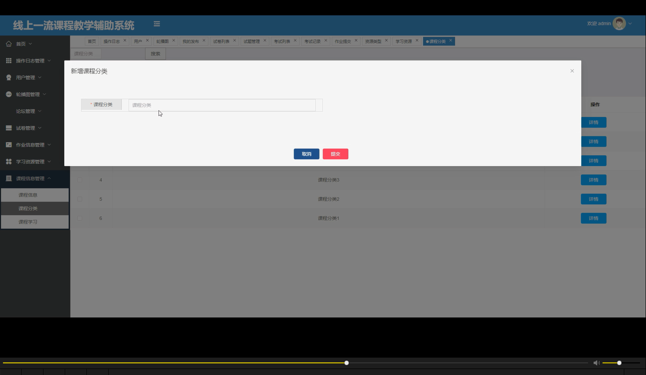Image resolution: width=646 pixels, height=375 pixels.
Task: Open the 课程学习 submenu item
Action: click(x=35, y=222)
